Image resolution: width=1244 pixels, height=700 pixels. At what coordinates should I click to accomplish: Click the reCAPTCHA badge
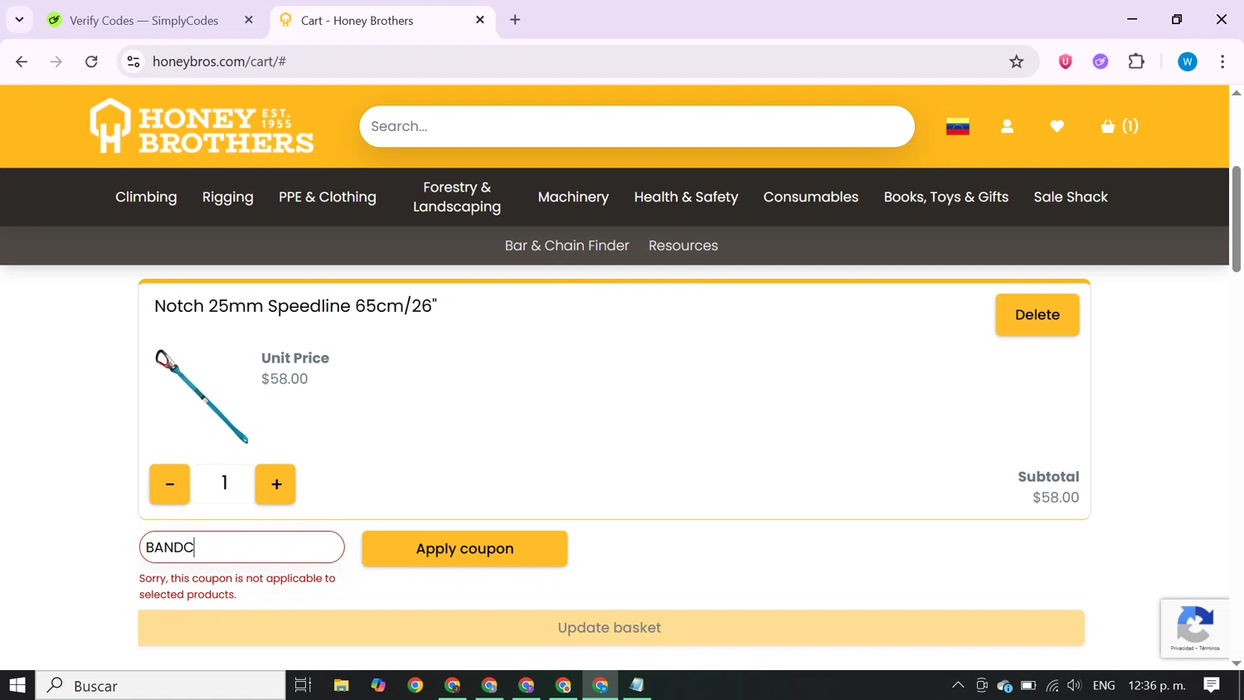pyautogui.click(x=1195, y=628)
